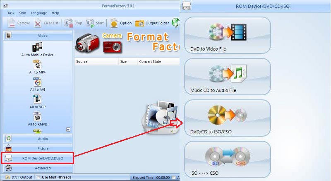Click the All to 3GP icon
The image size is (331, 181).
click(38, 99)
